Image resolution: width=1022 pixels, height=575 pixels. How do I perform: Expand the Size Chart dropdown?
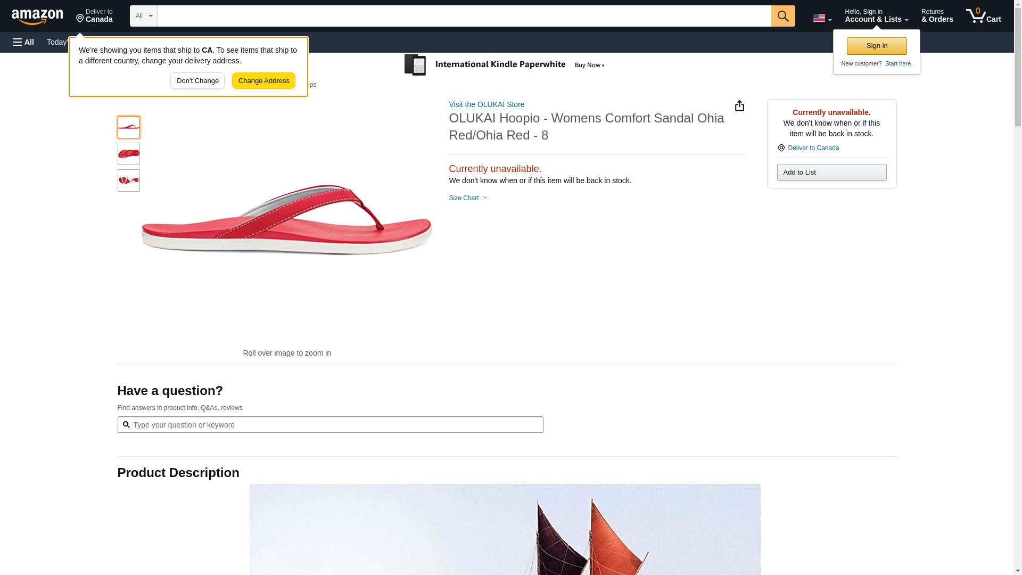pos(468,198)
